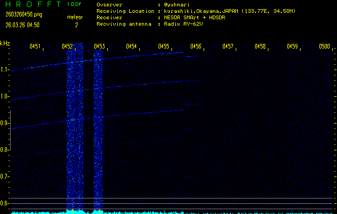The width and height of the screenshot is (337, 214).
Task: Click the 0453 time tick label
Action: [x=99, y=47]
